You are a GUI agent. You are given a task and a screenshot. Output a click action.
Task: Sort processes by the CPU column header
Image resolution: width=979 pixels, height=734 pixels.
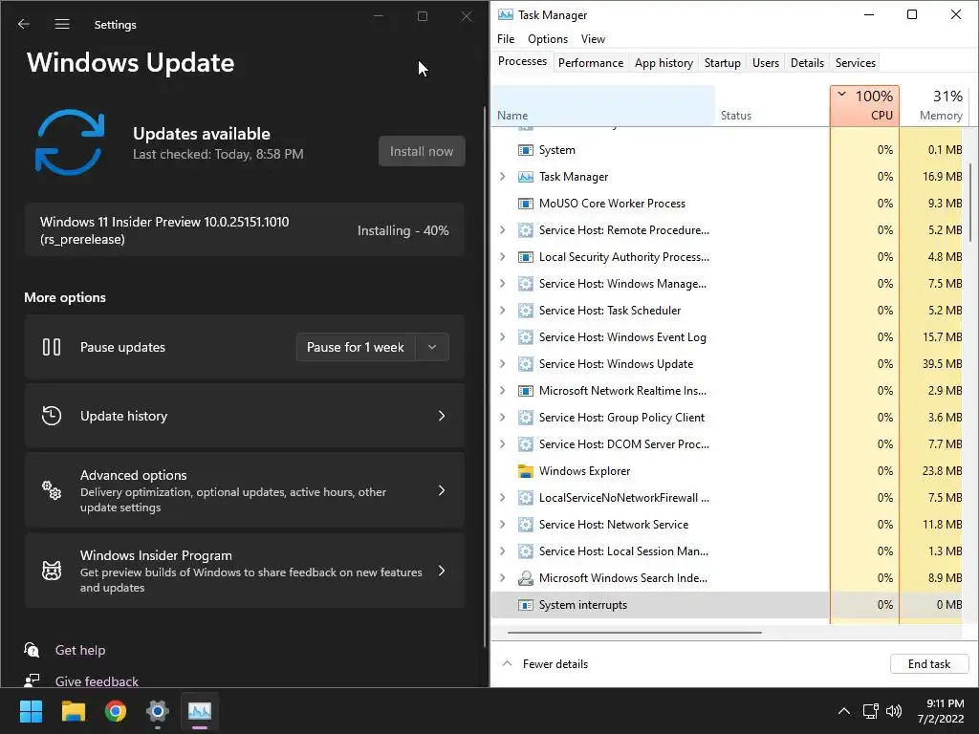click(x=864, y=105)
